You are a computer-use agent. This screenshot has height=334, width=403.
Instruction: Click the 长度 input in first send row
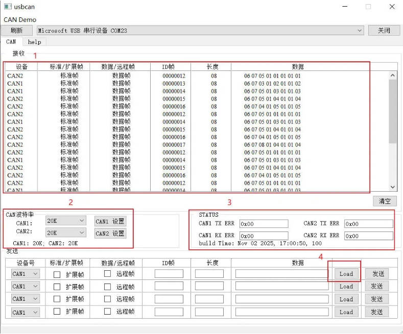[209, 273]
